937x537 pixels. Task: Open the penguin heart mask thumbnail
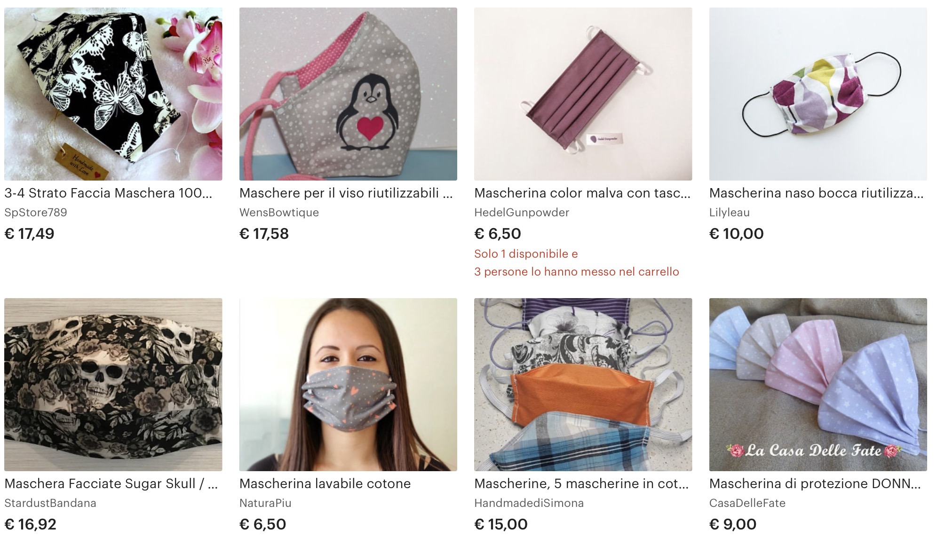coord(348,94)
